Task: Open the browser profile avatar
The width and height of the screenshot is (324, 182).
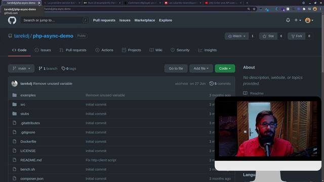Action: pos(315,9)
